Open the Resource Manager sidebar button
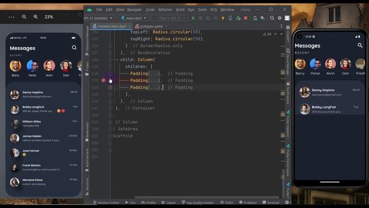This screenshot has width=369, height=208. (87, 41)
